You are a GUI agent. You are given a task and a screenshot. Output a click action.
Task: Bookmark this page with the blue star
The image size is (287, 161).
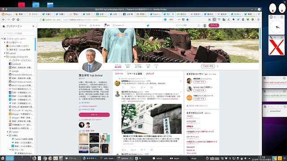187,20
